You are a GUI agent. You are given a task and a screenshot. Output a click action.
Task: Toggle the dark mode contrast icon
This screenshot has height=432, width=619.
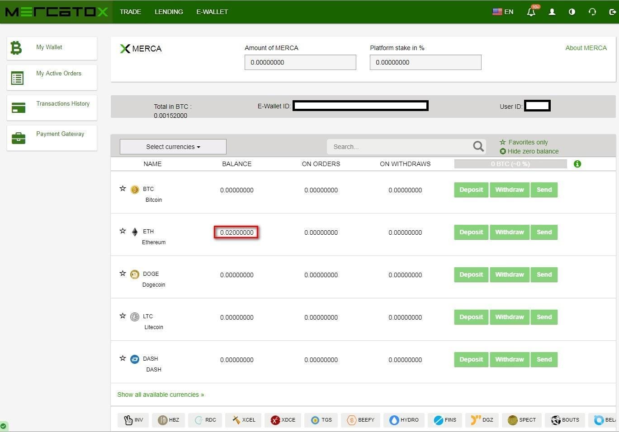pos(572,12)
